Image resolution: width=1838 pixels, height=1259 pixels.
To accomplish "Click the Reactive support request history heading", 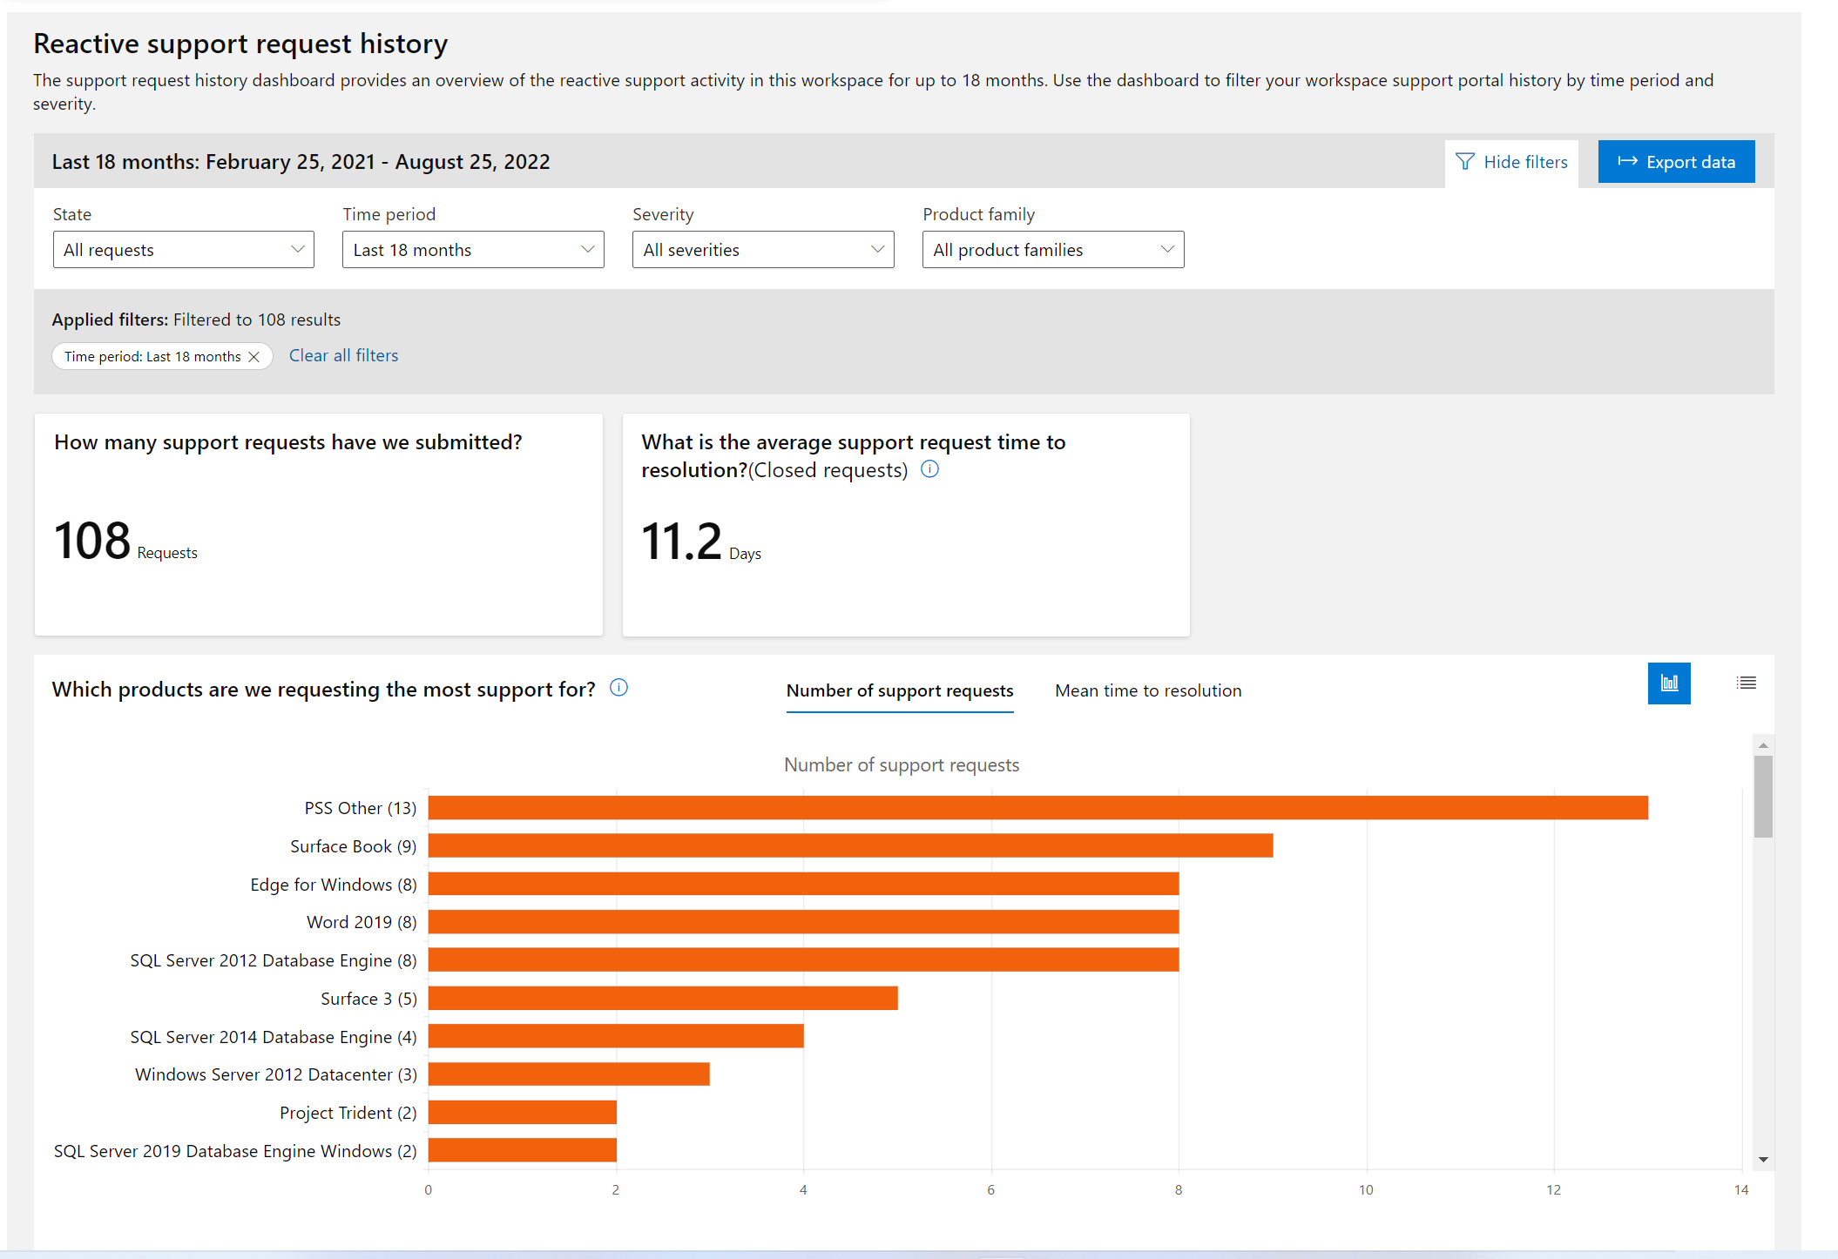I will point(240,44).
